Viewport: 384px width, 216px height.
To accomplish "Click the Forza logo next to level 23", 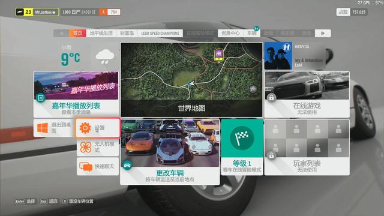I will click(20, 12).
